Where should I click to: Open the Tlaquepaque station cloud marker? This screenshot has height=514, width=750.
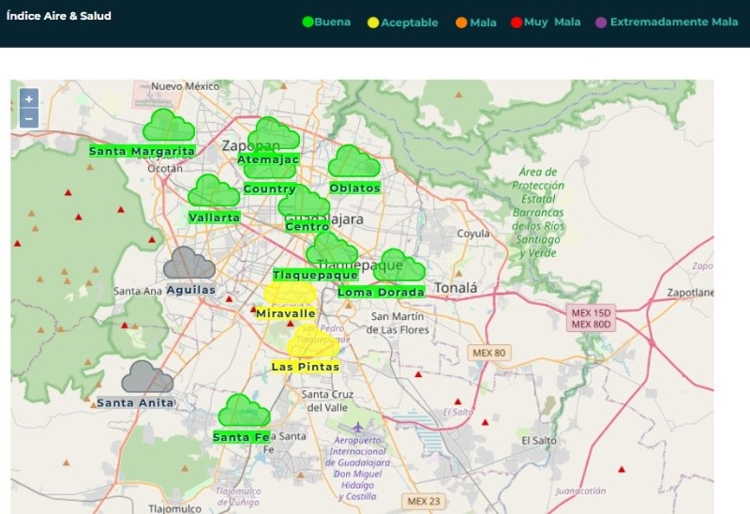(331, 250)
